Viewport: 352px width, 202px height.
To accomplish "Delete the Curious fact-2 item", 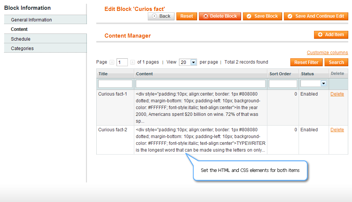I will tap(337, 130).
